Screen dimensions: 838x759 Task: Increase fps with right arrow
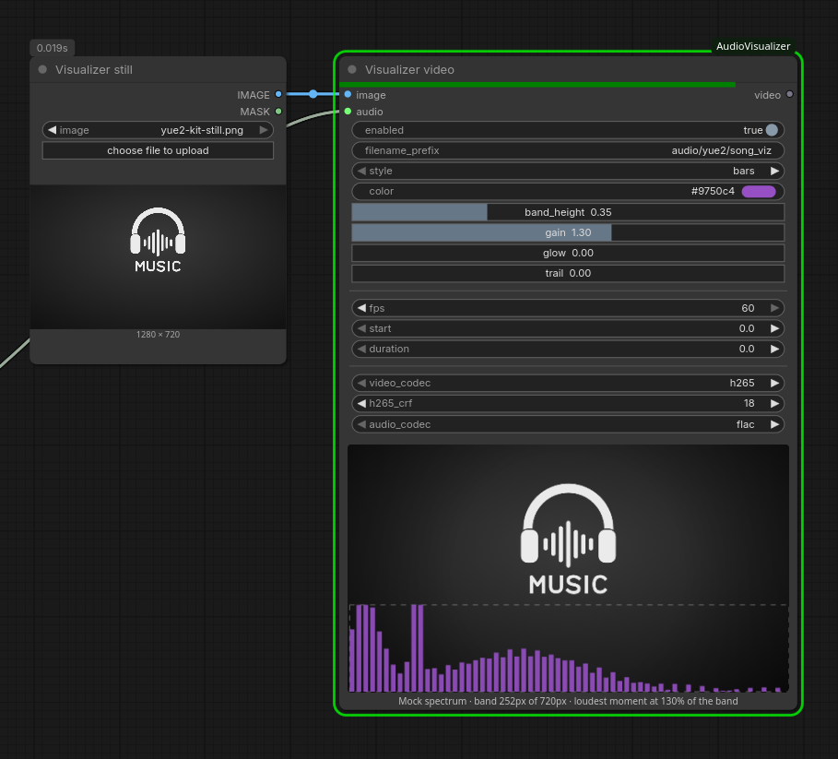(774, 308)
